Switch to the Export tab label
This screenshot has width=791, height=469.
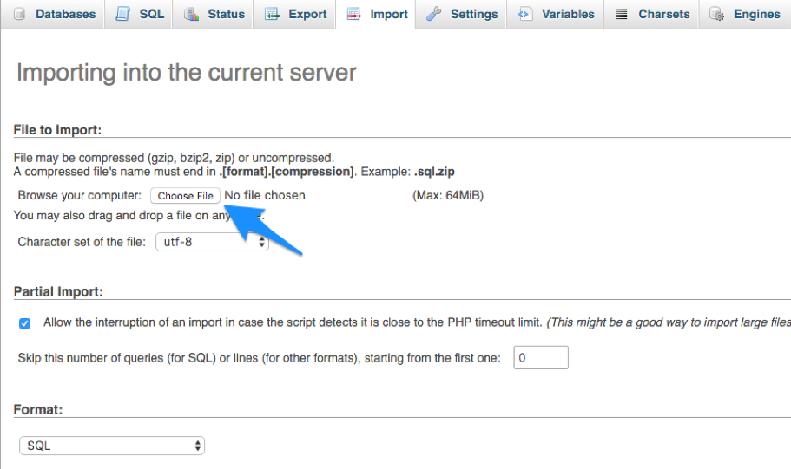pyautogui.click(x=307, y=15)
